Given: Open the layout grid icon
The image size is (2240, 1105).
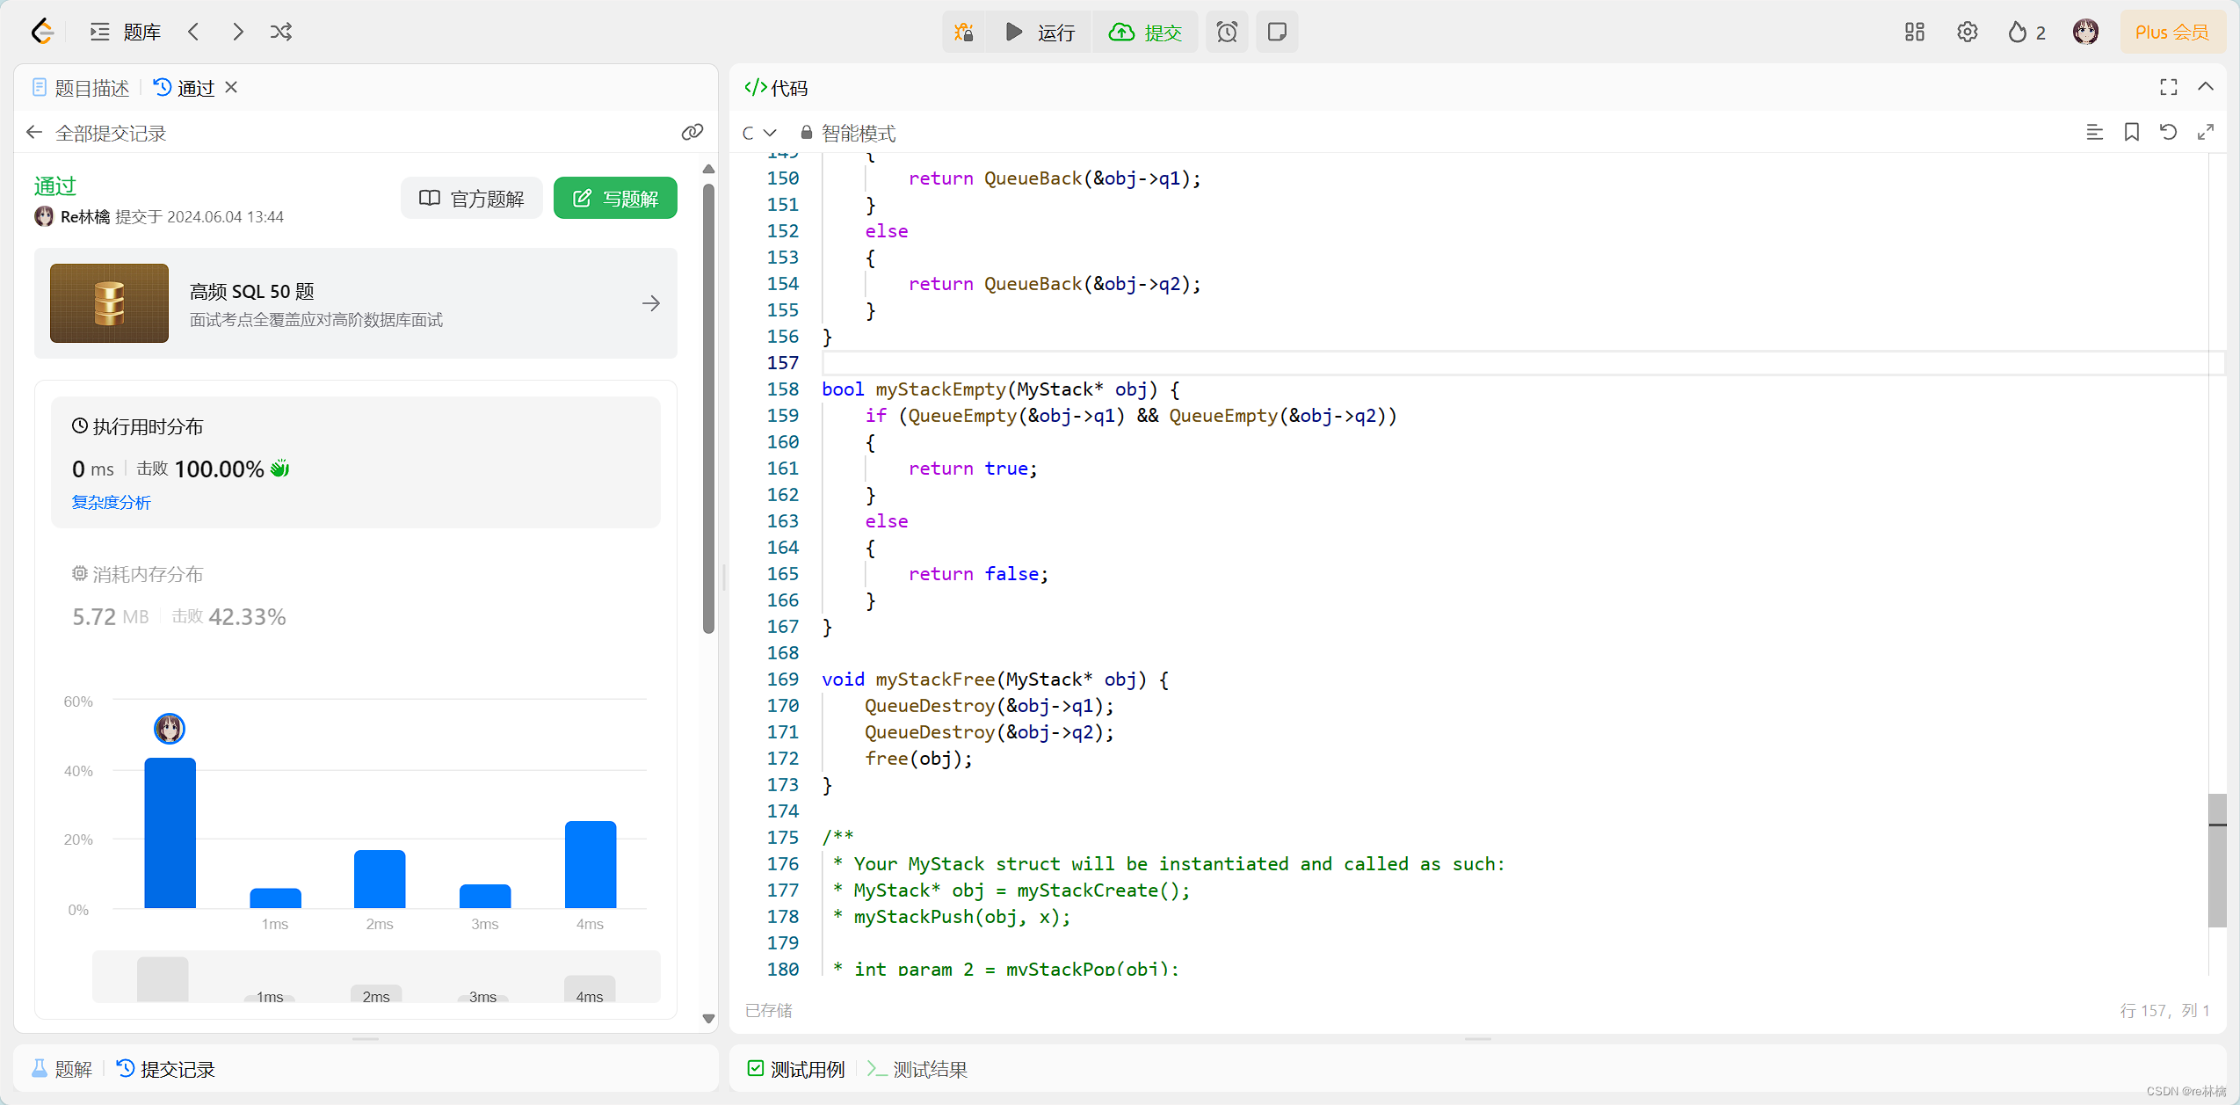Looking at the screenshot, I should coord(1914,33).
